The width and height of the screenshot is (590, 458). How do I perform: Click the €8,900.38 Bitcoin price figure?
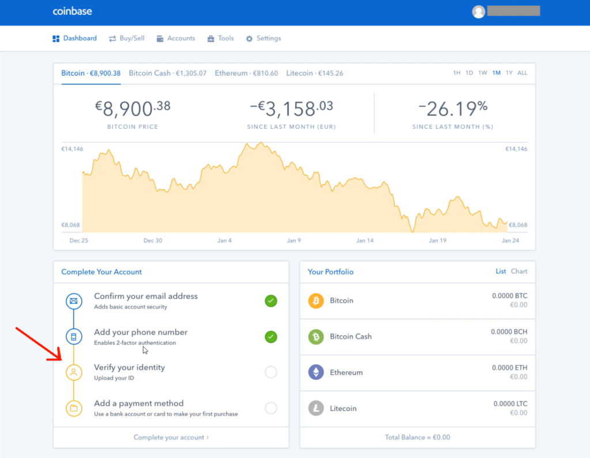coord(133,109)
